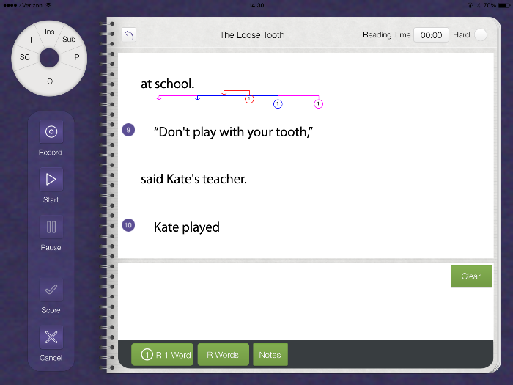The height and width of the screenshot is (385, 513).
Task: Pick the P segment on wheel
Action: tap(76, 57)
